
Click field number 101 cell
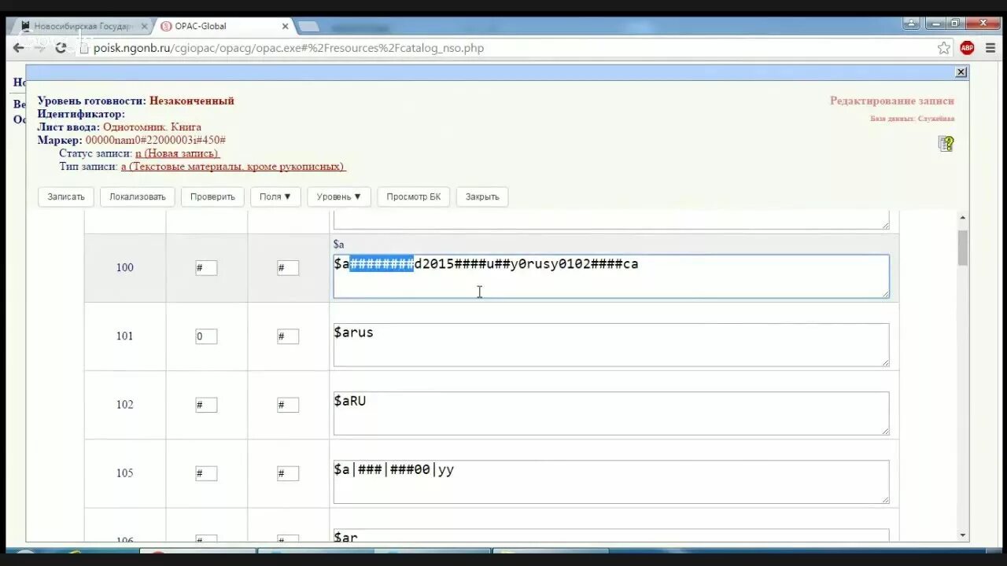point(125,336)
